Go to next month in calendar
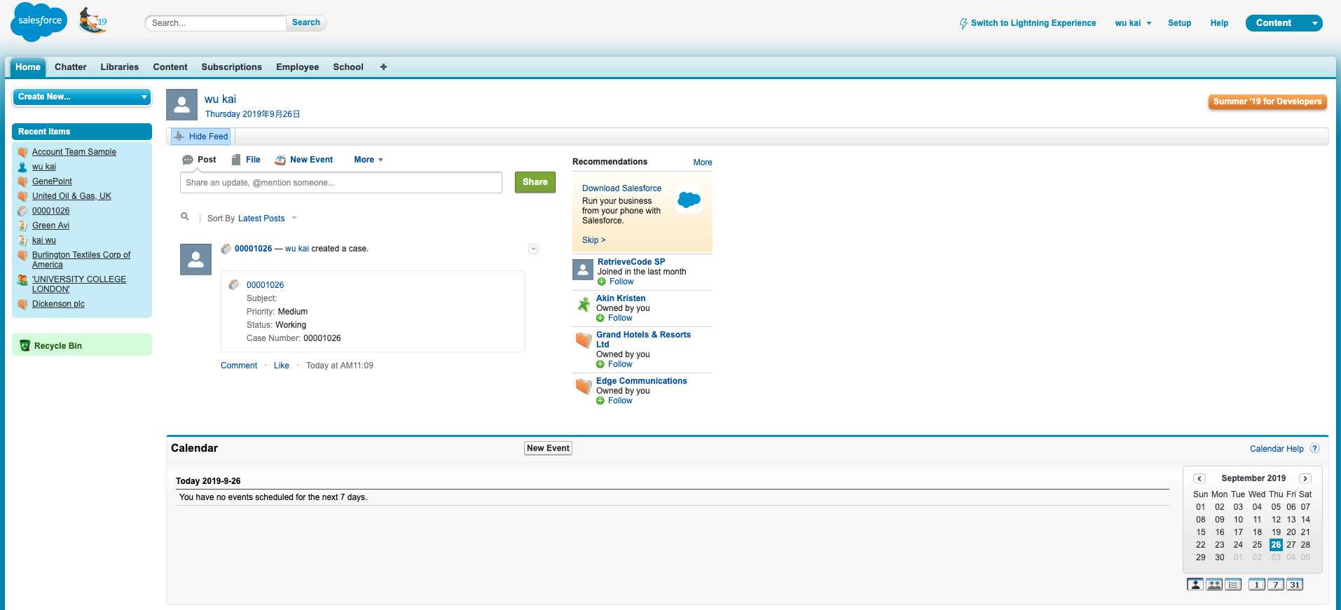Image resolution: width=1341 pixels, height=610 pixels. pyautogui.click(x=1305, y=478)
